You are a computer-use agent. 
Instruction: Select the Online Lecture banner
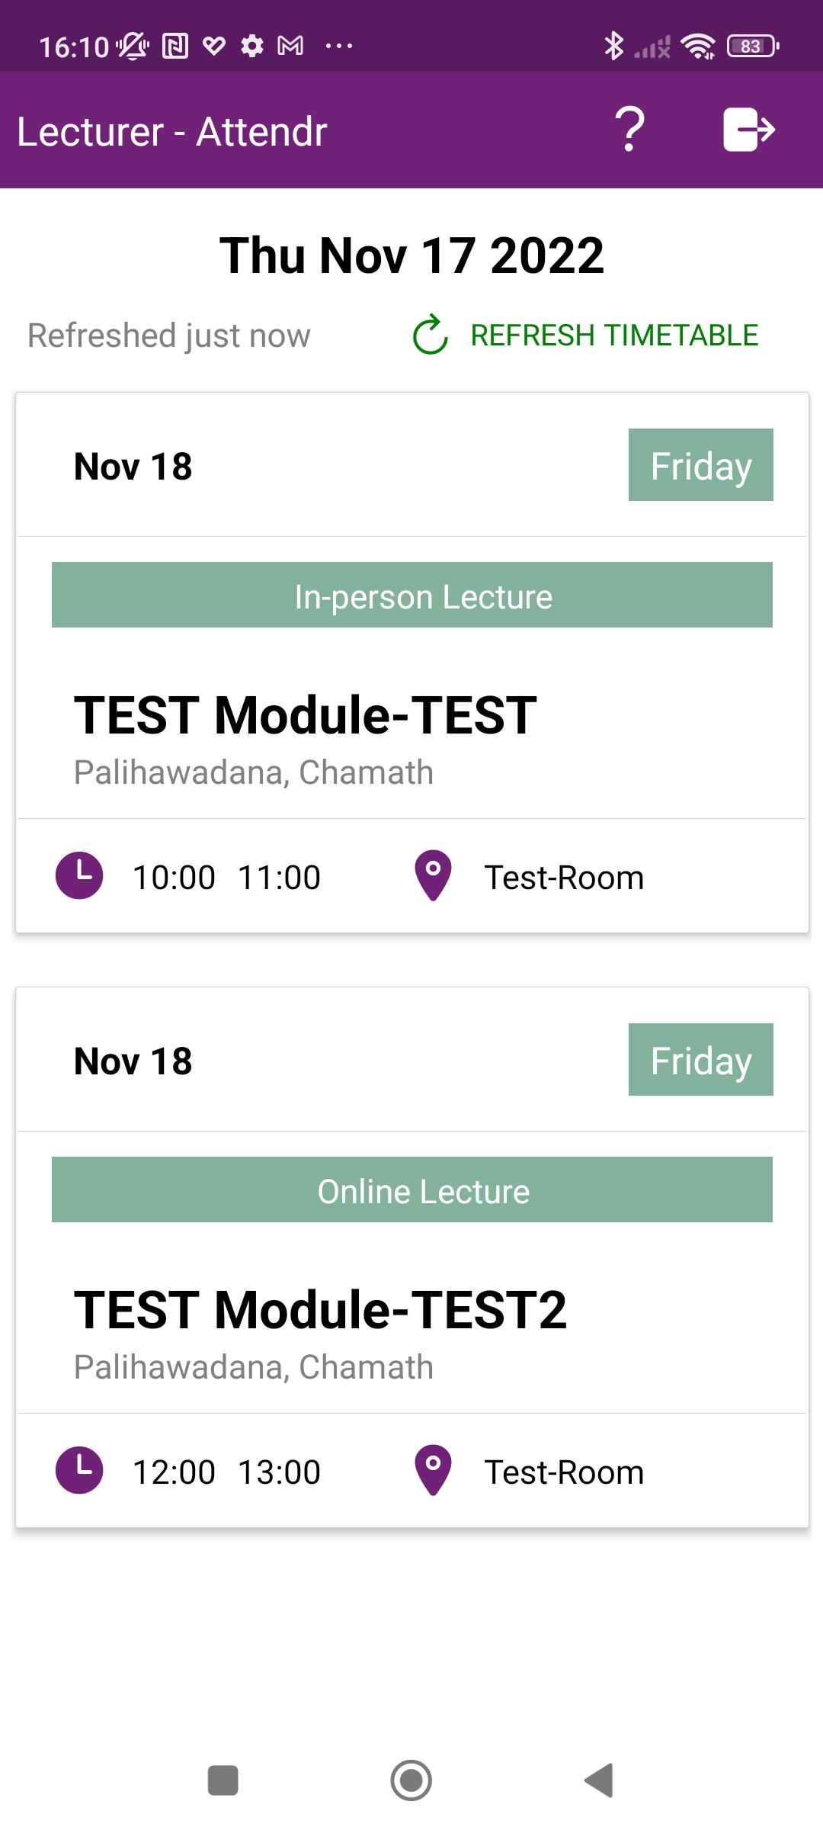412,1189
